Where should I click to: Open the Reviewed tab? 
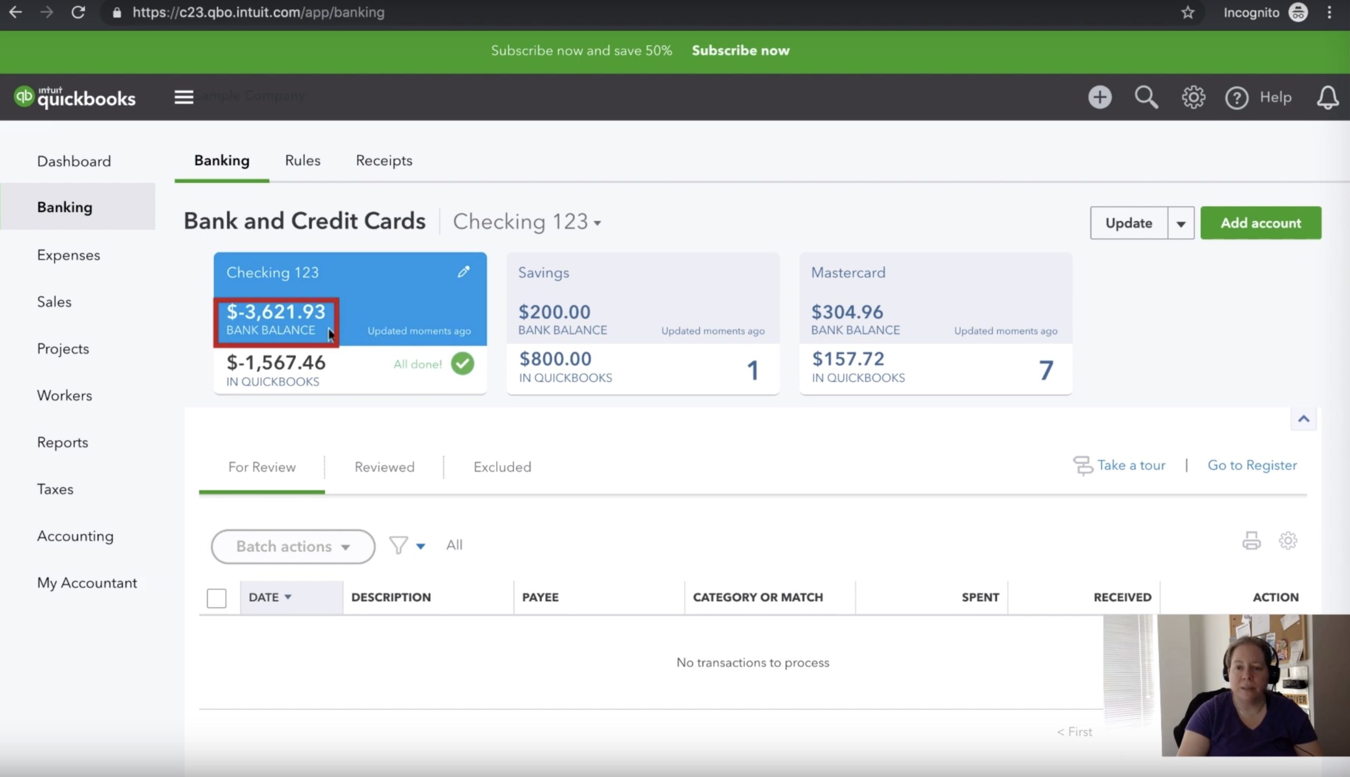pos(384,467)
